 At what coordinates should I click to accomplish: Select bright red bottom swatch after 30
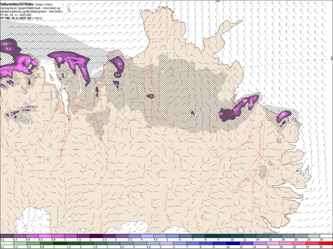click(x=326, y=243)
